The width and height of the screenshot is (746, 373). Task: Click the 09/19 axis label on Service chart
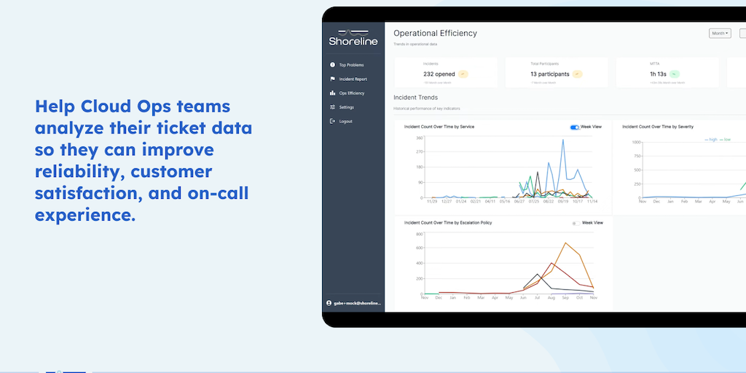[563, 202]
